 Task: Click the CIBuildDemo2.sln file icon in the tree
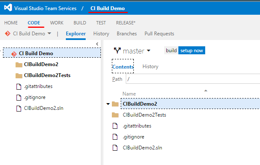click(19, 109)
